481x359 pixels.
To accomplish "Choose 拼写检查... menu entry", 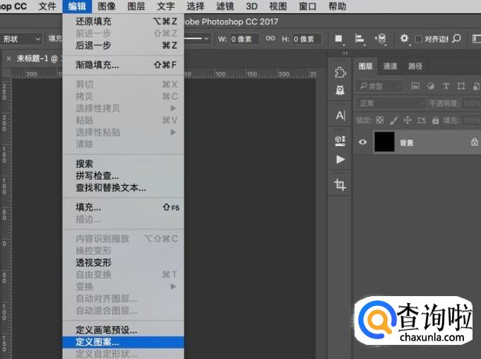I will coord(123,176).
